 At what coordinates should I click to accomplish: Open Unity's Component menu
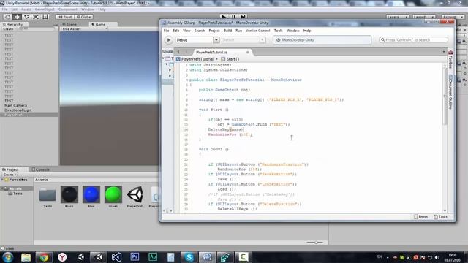(68, 9)
